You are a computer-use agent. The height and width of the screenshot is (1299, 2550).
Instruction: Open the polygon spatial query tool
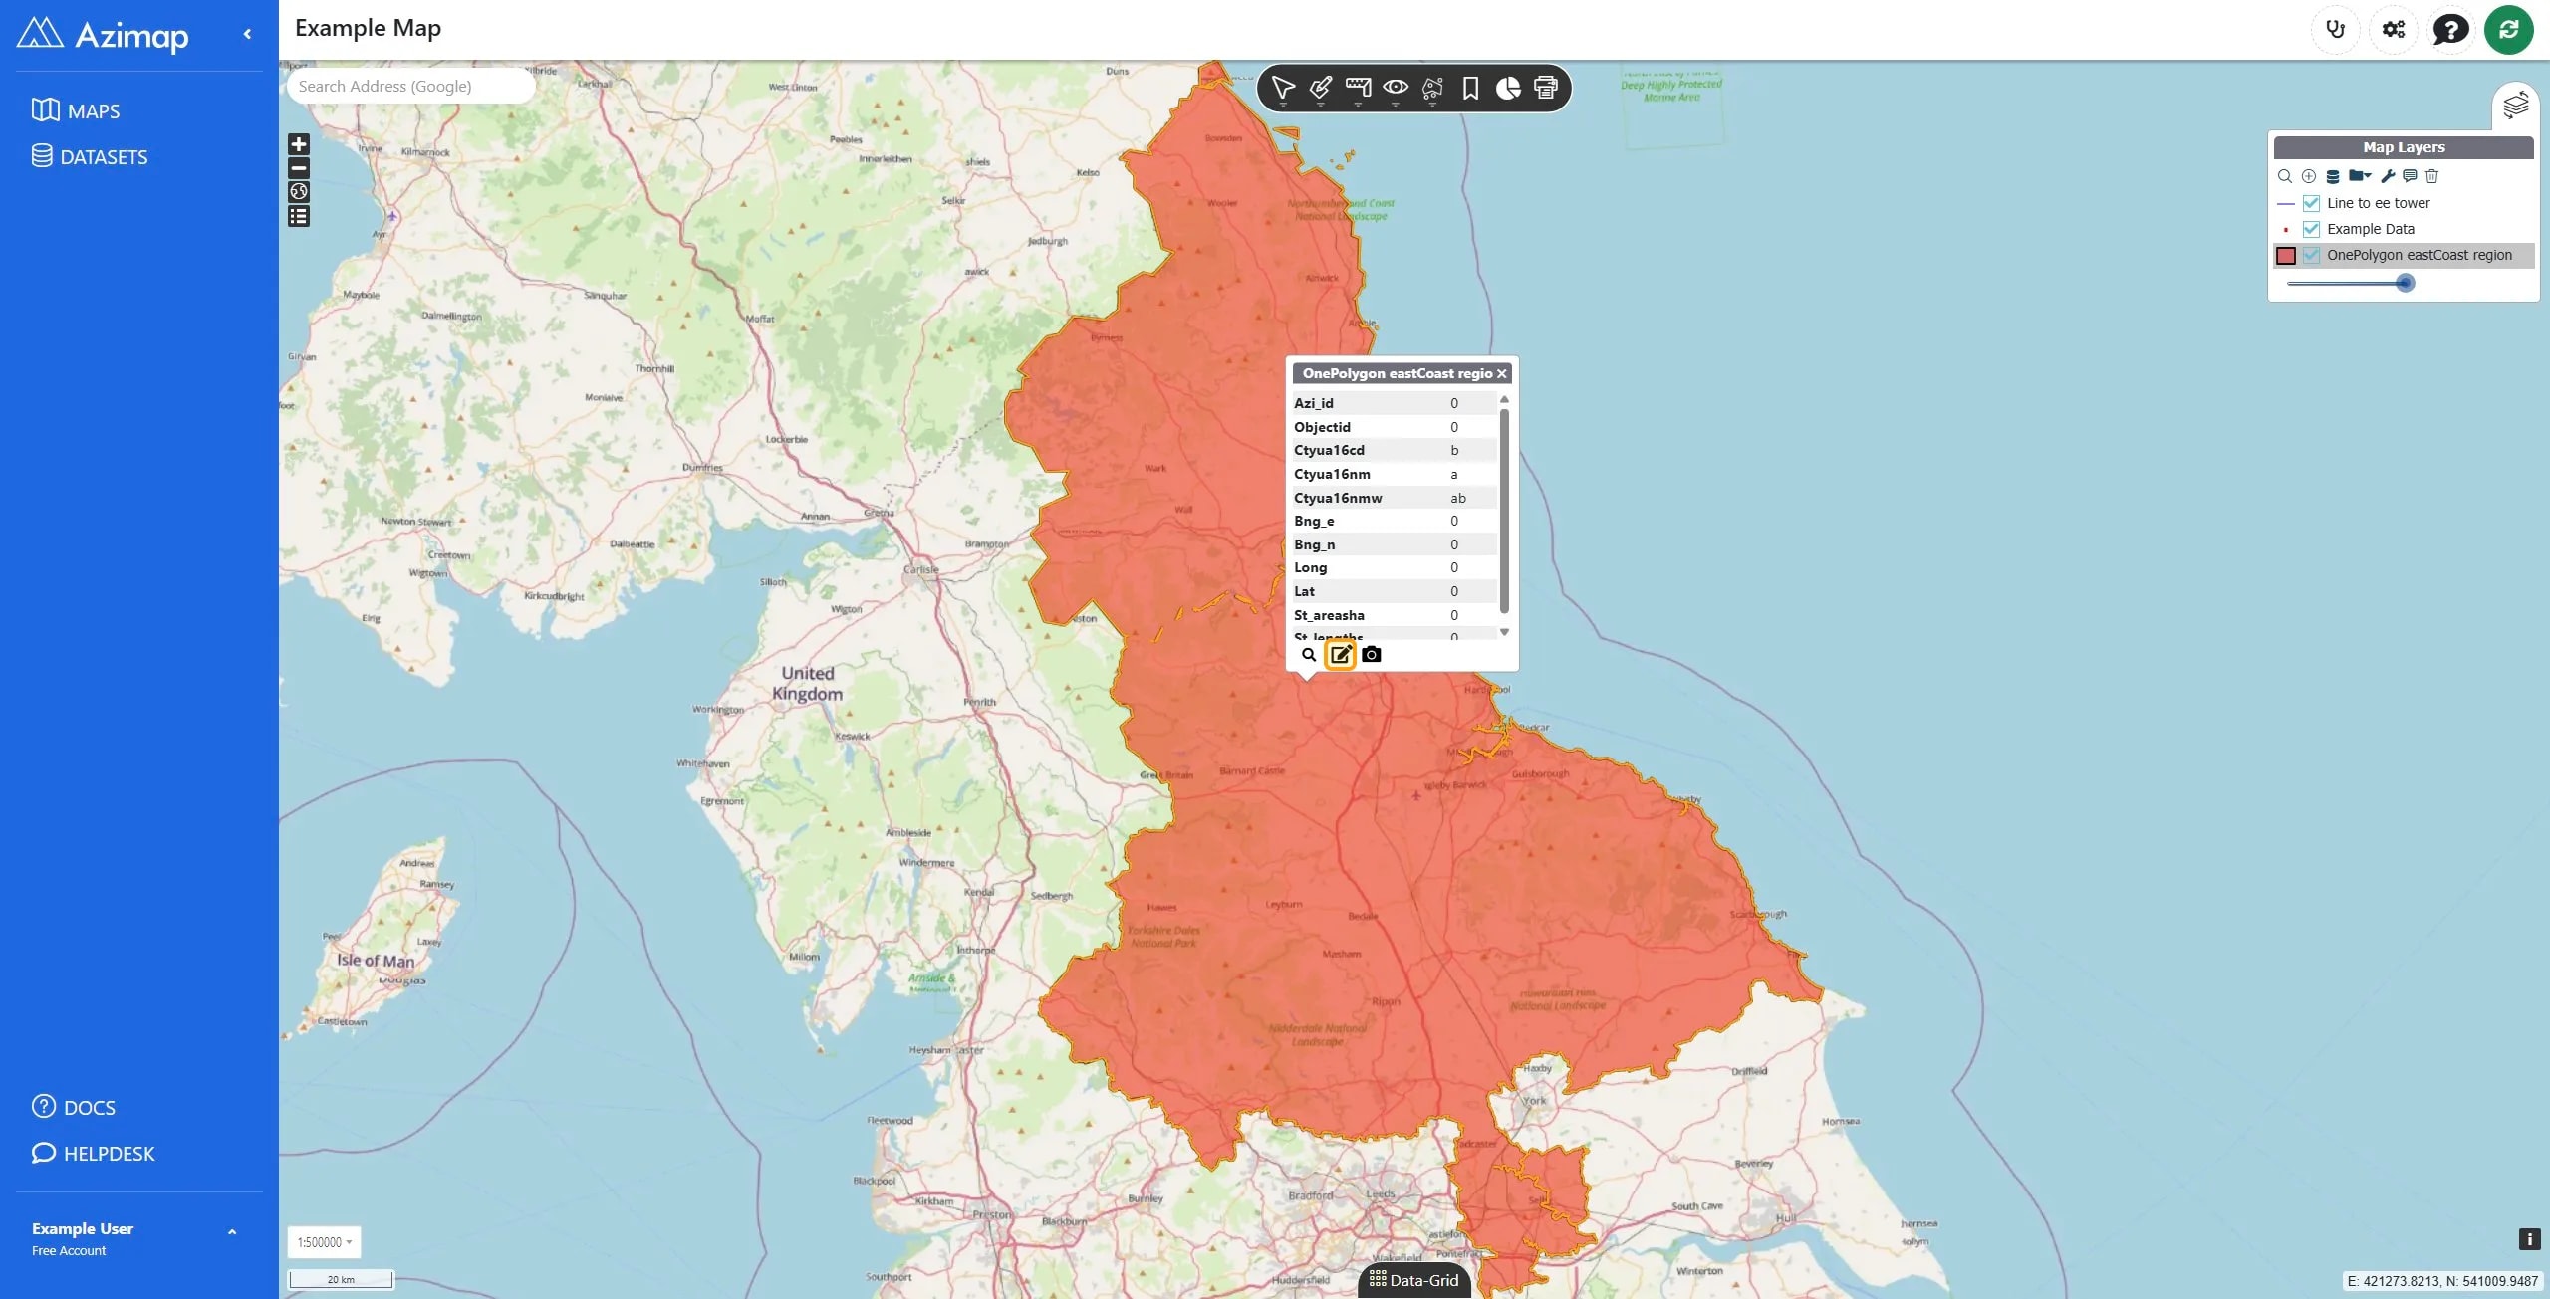1432,88
